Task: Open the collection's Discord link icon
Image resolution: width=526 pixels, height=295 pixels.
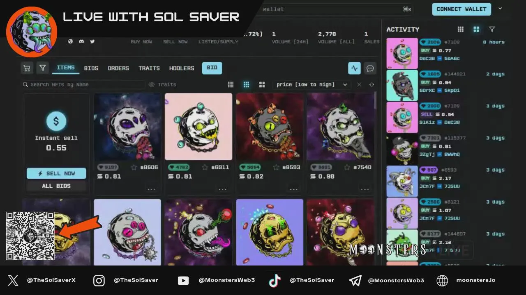Action: click(x=81, y=41)
